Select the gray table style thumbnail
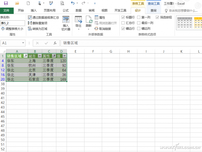 [x=185, y=23]
